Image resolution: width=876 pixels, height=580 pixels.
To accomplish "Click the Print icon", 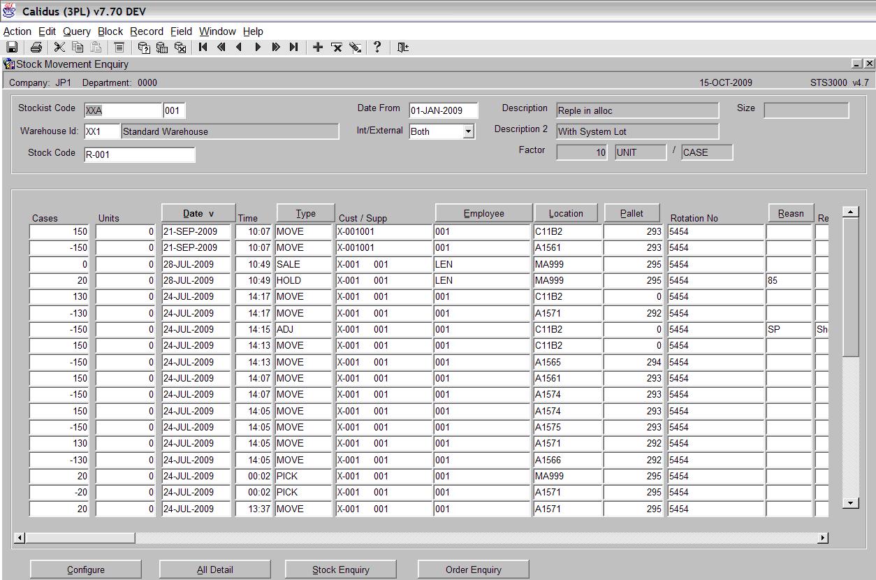I will [x=36, y=48].
